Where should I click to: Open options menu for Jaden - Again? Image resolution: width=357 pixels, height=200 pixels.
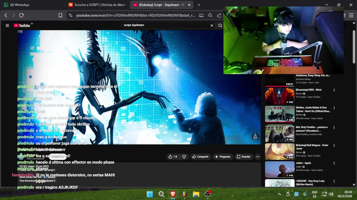pos(334,163)
